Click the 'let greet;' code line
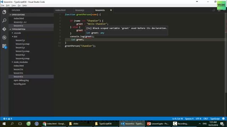The height and width of the screenshot is (127, 227). [x=78, y=40]
